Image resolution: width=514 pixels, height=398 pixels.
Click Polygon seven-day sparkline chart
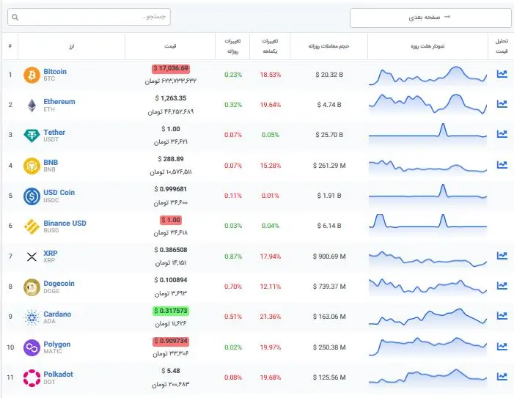tap(427, 347)
